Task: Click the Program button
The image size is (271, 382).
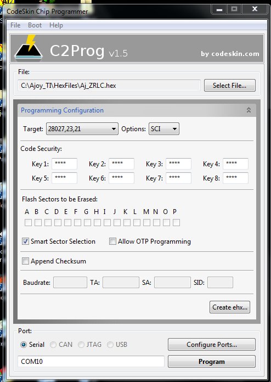Action: click(212, 361)
